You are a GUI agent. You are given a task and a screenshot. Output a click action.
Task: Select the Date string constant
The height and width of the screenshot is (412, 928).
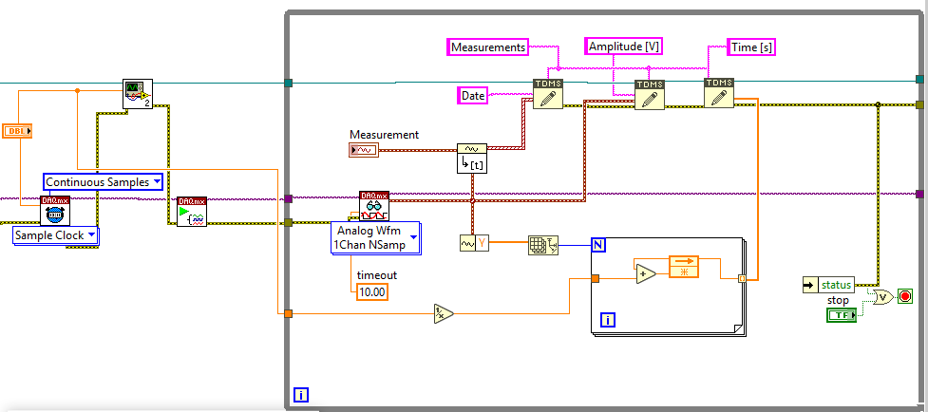tap(473, 95)
